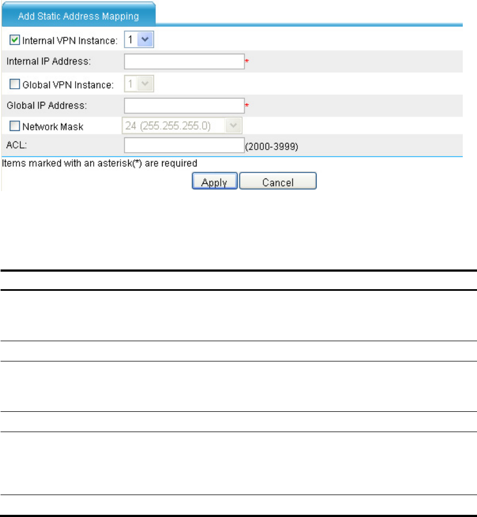
Task: Click into the ACL input field
Action: click(184, 146)
